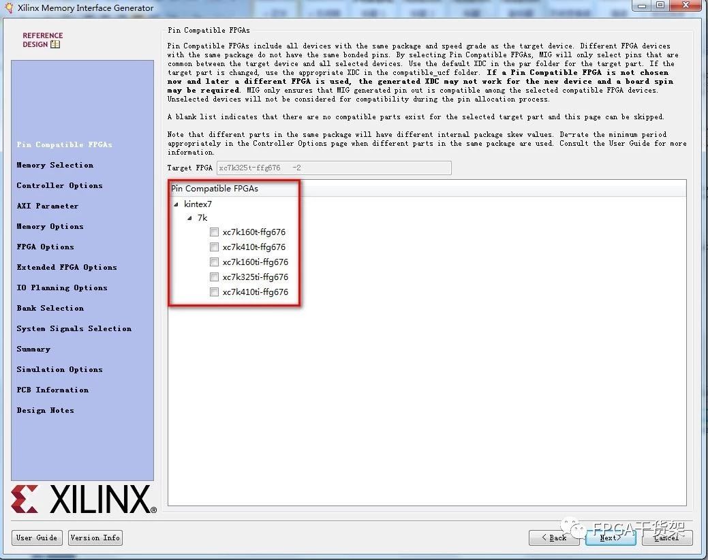Viewport: 708px width, 560px height.
Task: Cancel the Memory Interface Generator wizard
Action: click(x=667, y=538)
